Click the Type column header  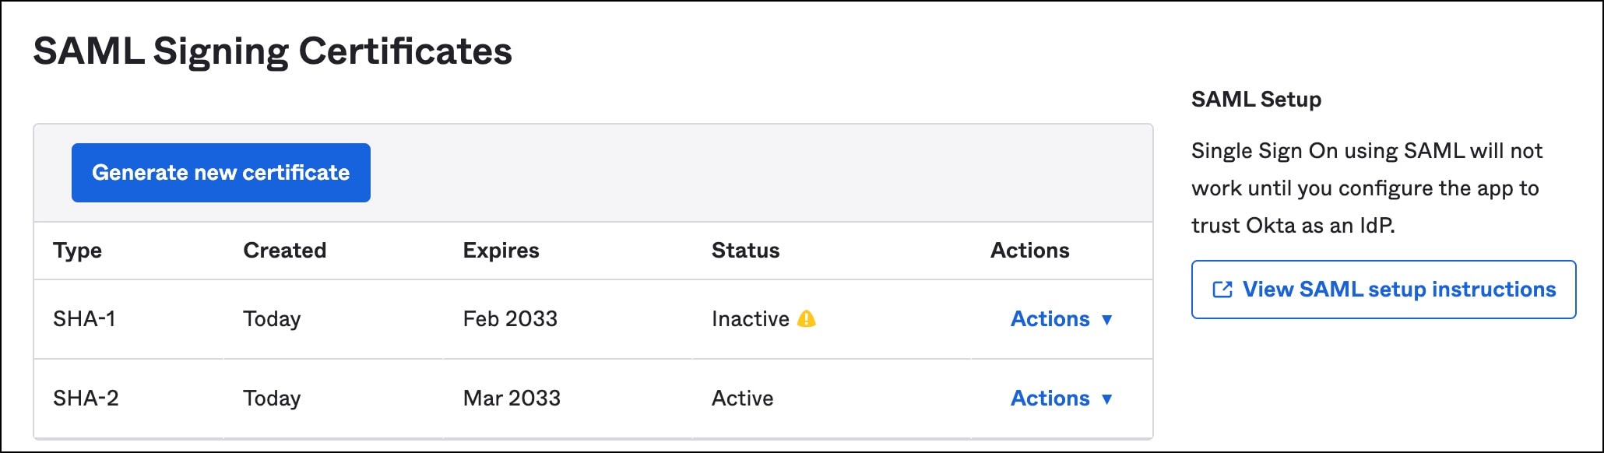(x=77, y=251)
